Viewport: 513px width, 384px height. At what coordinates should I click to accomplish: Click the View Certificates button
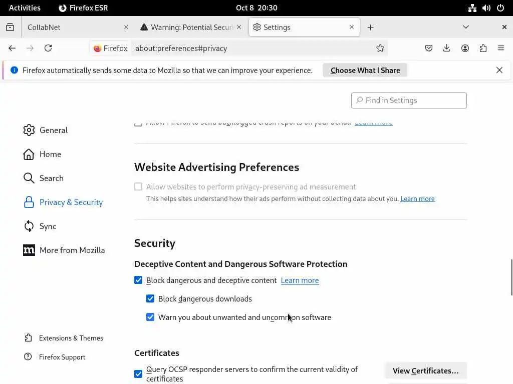pos(425,370)
